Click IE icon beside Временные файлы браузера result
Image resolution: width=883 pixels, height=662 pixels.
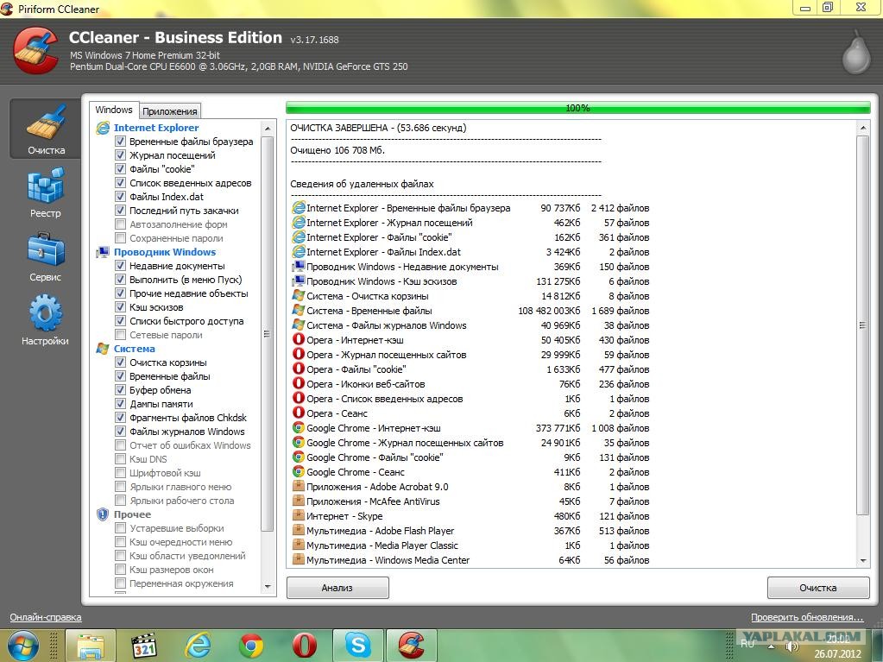point(299,208)
